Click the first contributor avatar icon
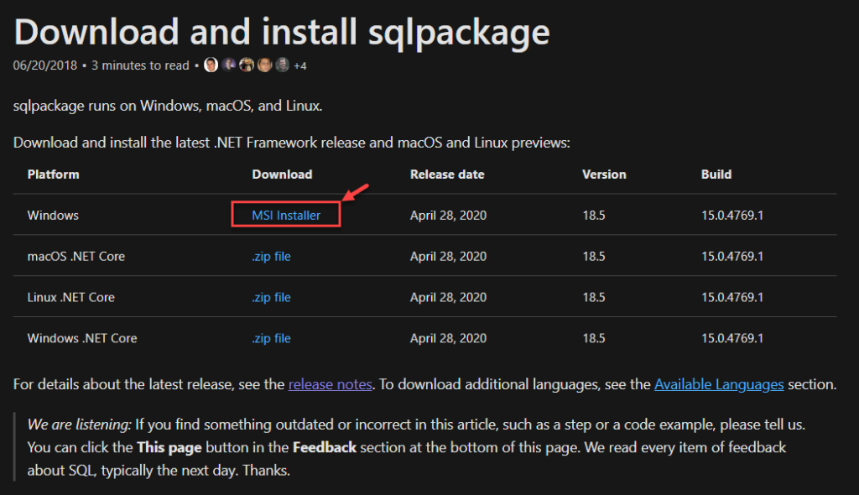Viewport: 859px width, 495px height. pos(211,65)
